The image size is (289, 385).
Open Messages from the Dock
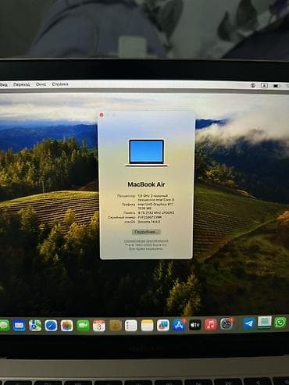4,326
